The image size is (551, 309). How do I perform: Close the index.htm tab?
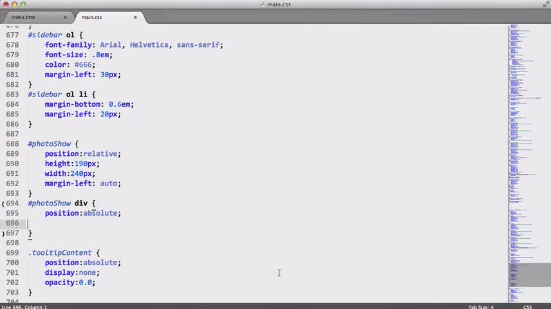65,17
